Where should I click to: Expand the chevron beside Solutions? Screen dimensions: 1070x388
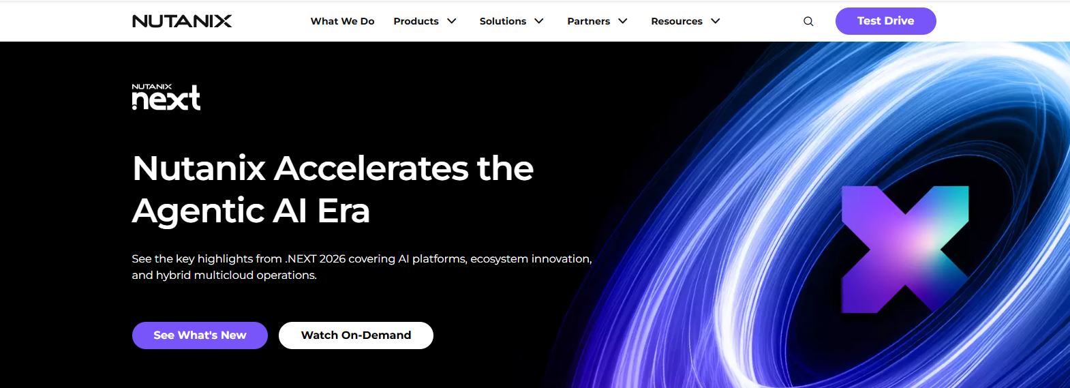coord(538,21)
